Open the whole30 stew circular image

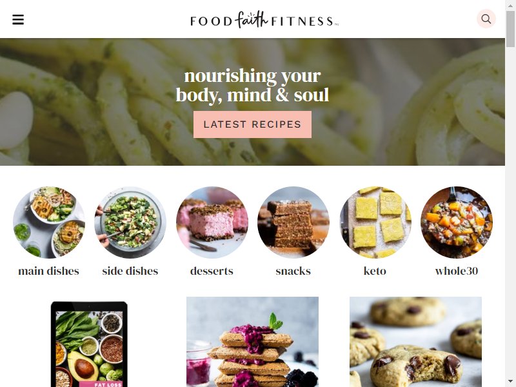point(457,223)
